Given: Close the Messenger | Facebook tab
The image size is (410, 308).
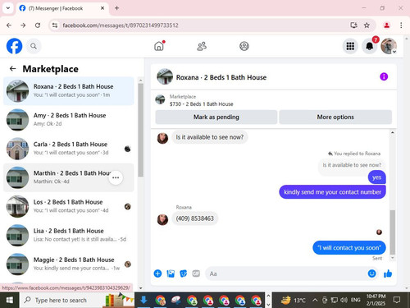Looking at the screenshot, I should coord(102,8).
